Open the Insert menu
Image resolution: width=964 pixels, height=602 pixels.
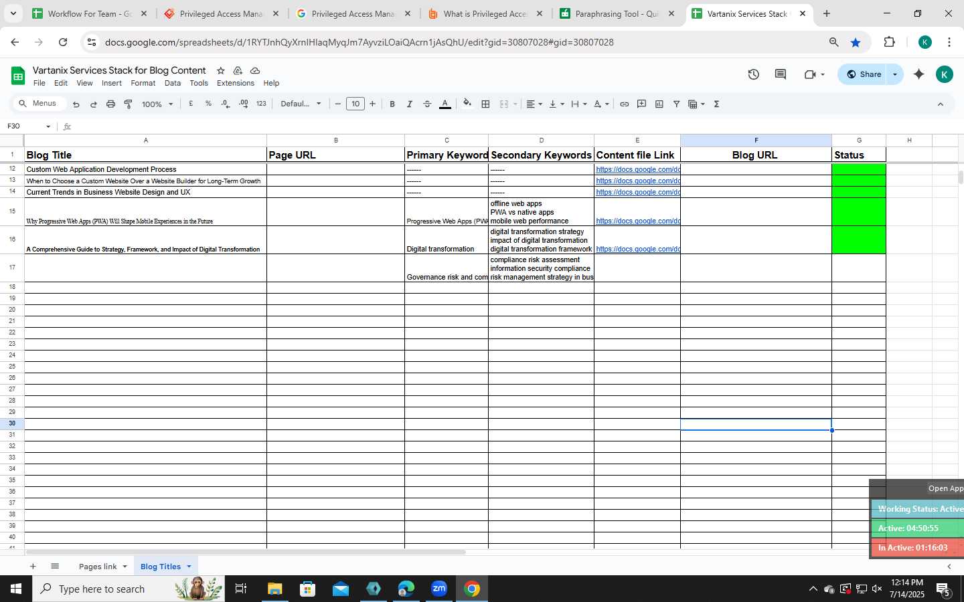(x=112, y=84)
